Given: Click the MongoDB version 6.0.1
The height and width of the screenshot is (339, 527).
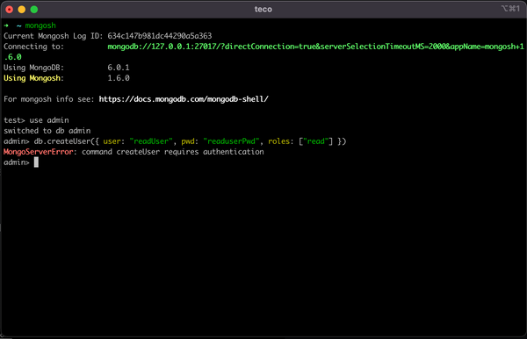Looking at the screenshot, I should pos(119,68).
